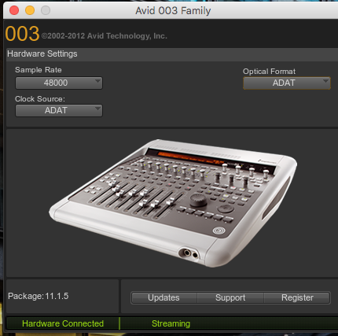Open the Optical Format dropdown
This screenshot has width=338, height=336.
(x=287, y=83)
